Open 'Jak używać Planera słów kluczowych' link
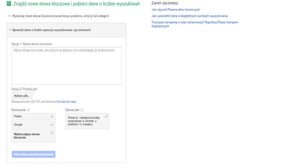 click(175, 10)
